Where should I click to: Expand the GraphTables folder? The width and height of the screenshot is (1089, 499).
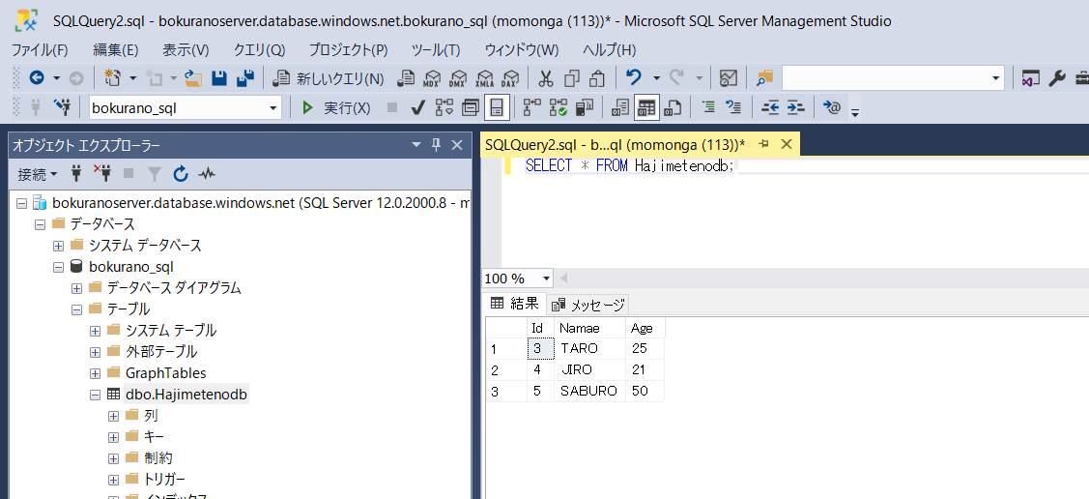[x=95, y=373]
